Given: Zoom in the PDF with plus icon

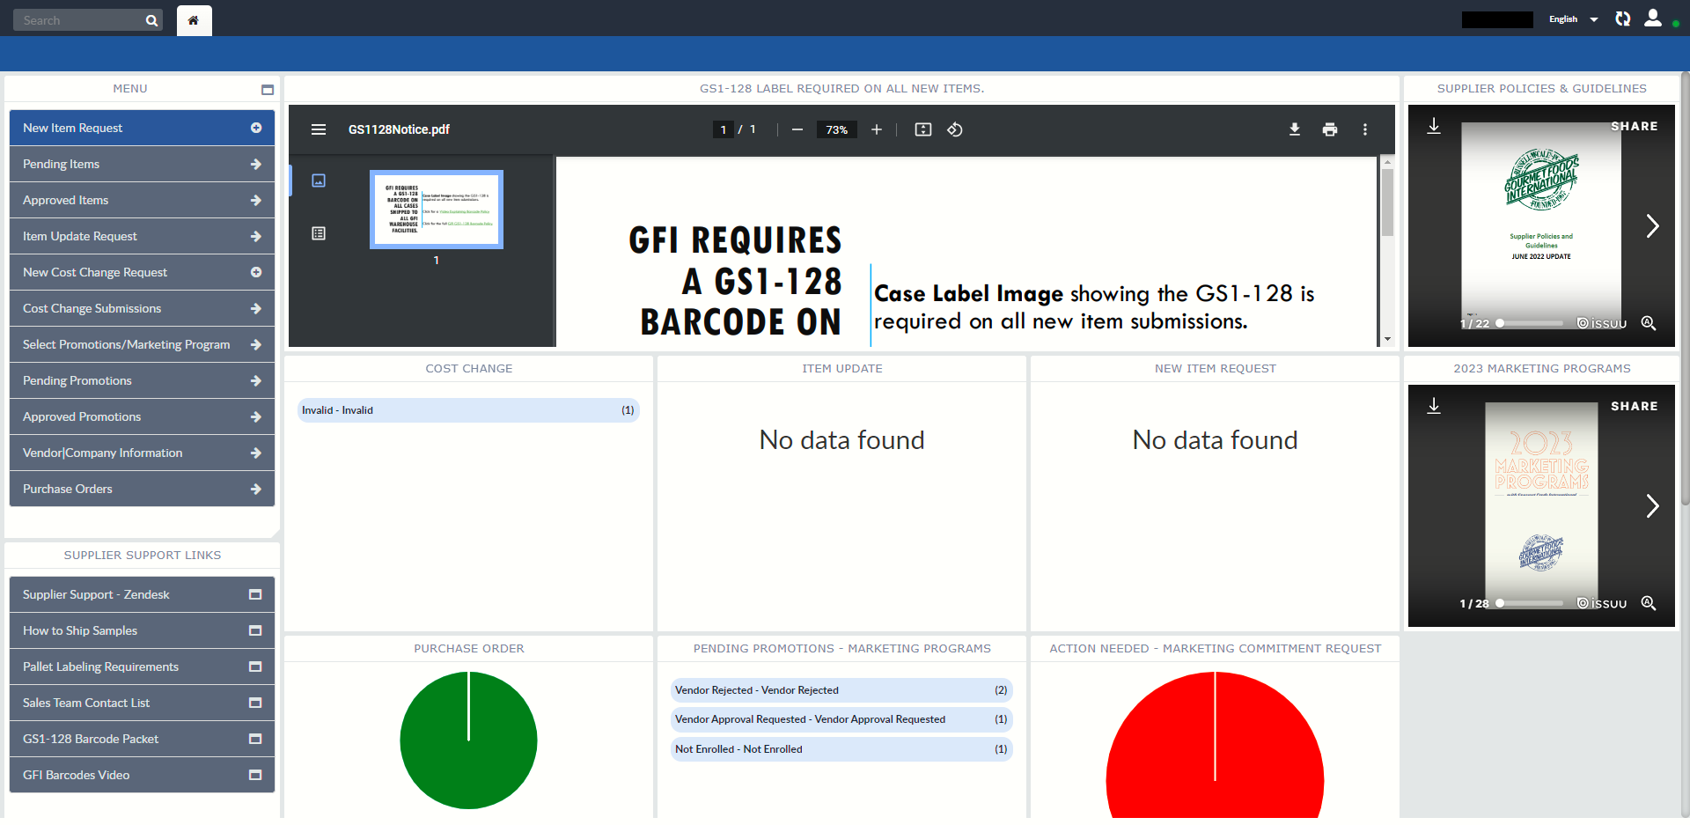Looking at the screenshot, I should 877,129.
